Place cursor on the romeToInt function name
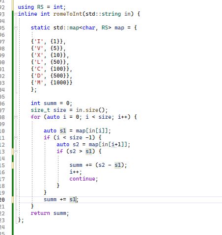 click(x=68, y=14)
